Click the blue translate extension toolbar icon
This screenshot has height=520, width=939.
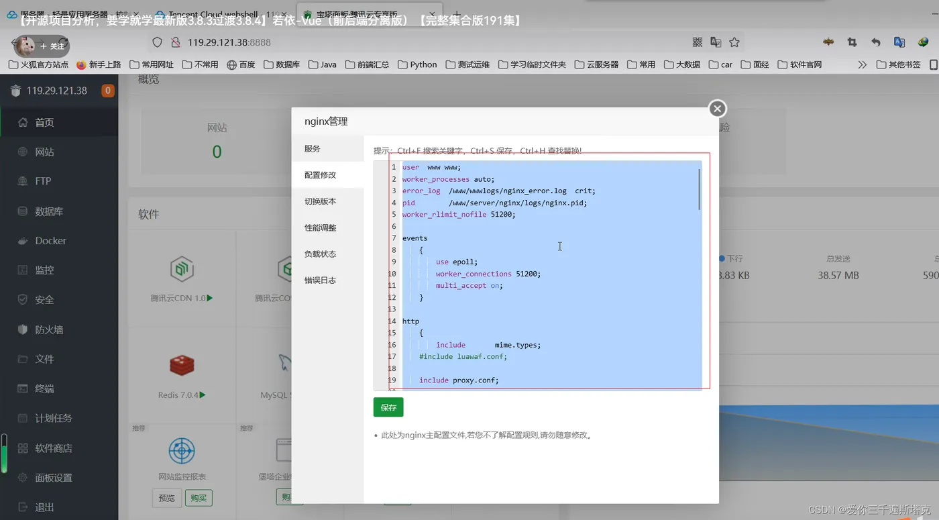click(x=899, y=42)
